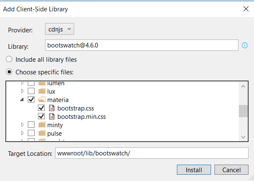Close the Add Client-Side Library dialog
Screen dimensions: 254x181
pyautogui.click(x=246, y=9)
